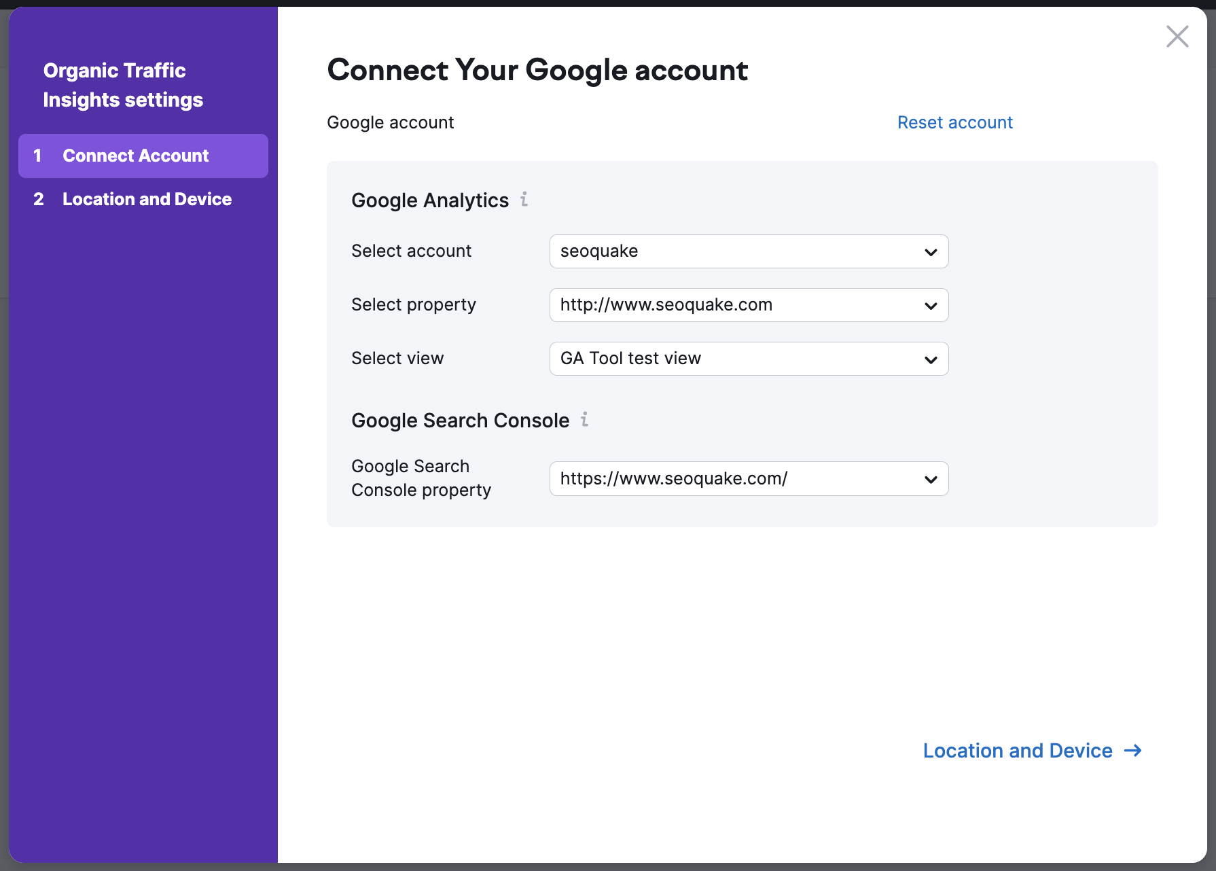Image resolution: width=1216 pixels, height=871 pixels.
Task: Click the Google Search Console section heading
Action: click(460, 421)
